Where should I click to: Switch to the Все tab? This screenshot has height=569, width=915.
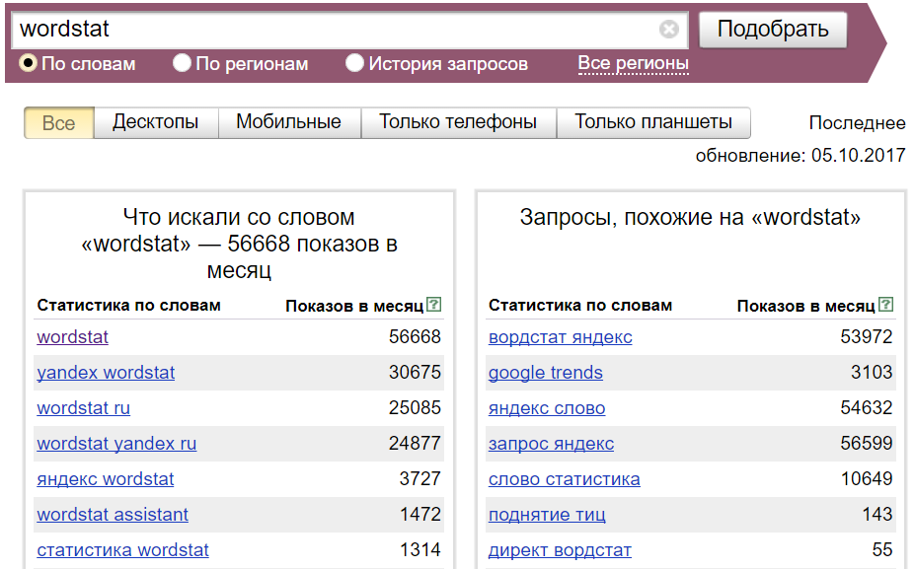point(59,122)
